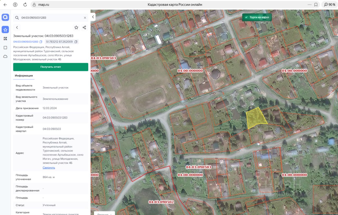Select the date value 12.03.2024

coord(50,108)
